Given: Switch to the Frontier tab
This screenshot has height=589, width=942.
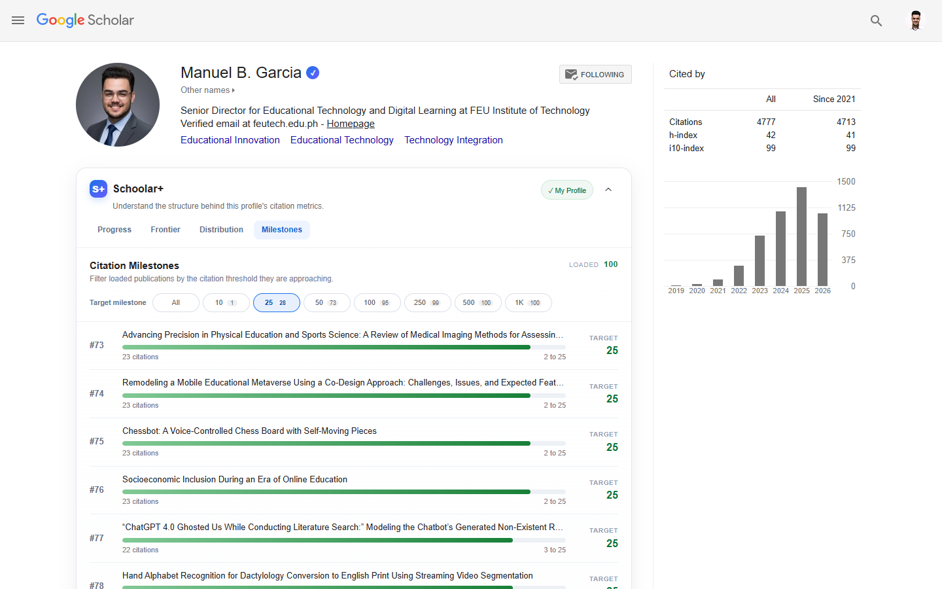Looking at the screenshot, I should 166,230.
